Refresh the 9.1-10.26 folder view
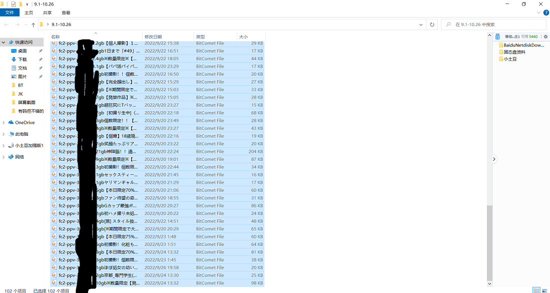Viewport: 550px width, 293px height. click(x=432, y=25)
